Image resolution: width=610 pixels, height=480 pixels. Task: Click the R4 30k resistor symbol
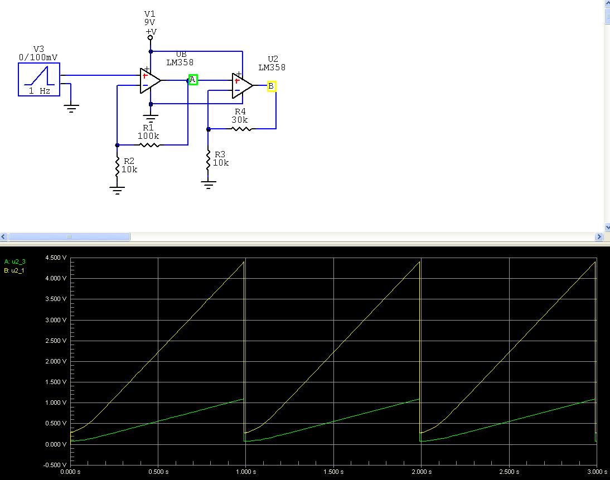(x=241, y=128)
